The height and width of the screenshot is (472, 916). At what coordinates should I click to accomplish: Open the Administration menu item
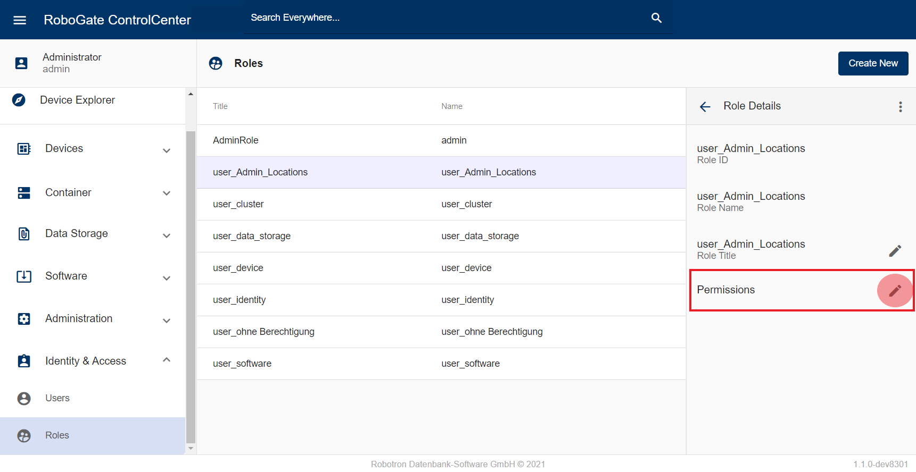pyautogui.click(x=93, y=318)
